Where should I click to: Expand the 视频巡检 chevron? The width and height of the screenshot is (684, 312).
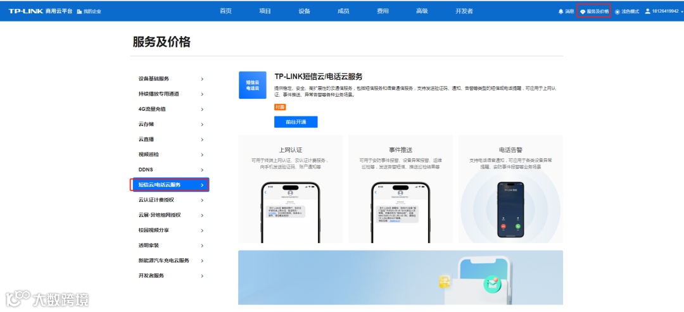pos(202,154)
